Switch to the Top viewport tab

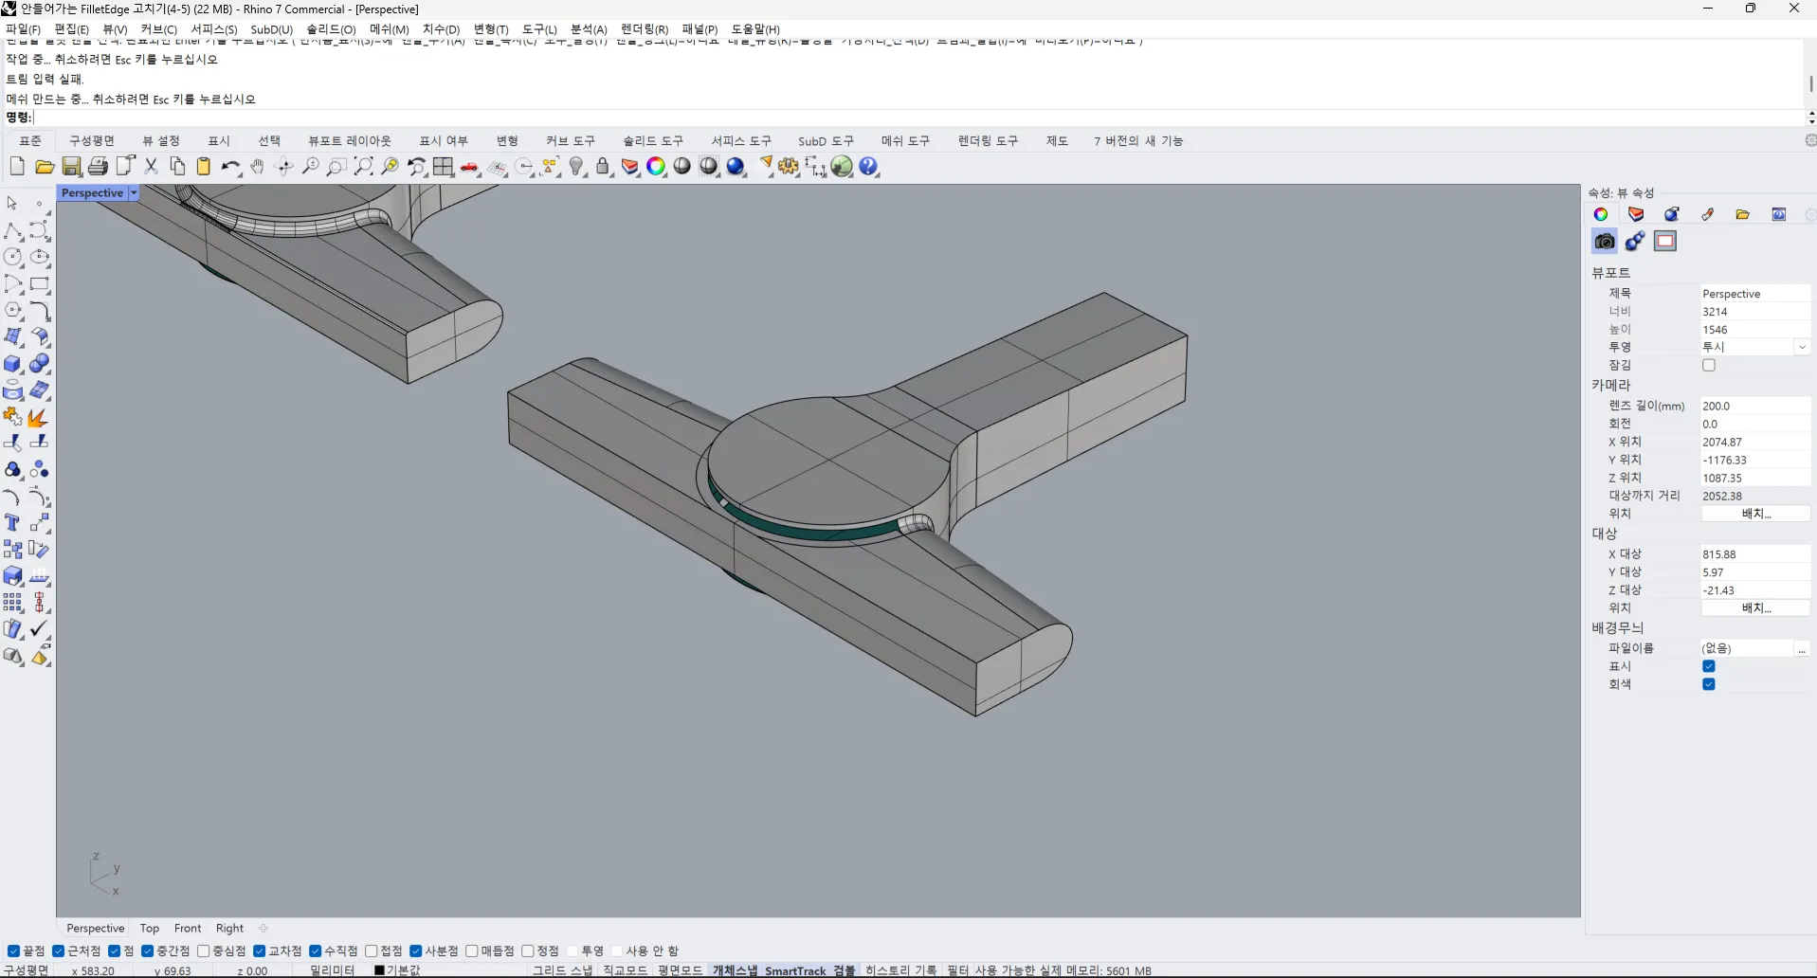coord(150,929)
